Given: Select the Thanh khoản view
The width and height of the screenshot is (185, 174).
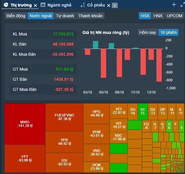Looking at the screenshot, I should [90, 16].
